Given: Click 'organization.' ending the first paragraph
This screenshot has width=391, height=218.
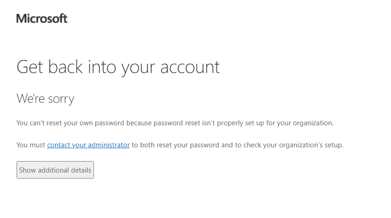Looking at the screenshot, I should (313, 123).
